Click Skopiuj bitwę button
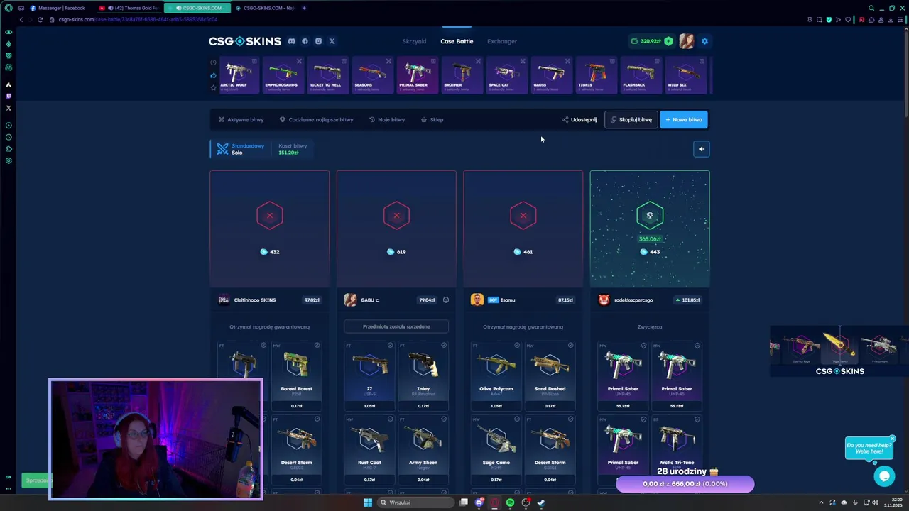The image size is (909, 511). (x=631, y=119)
